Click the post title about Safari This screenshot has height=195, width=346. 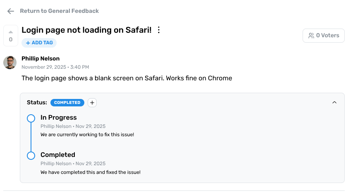[x=86, y=30]
